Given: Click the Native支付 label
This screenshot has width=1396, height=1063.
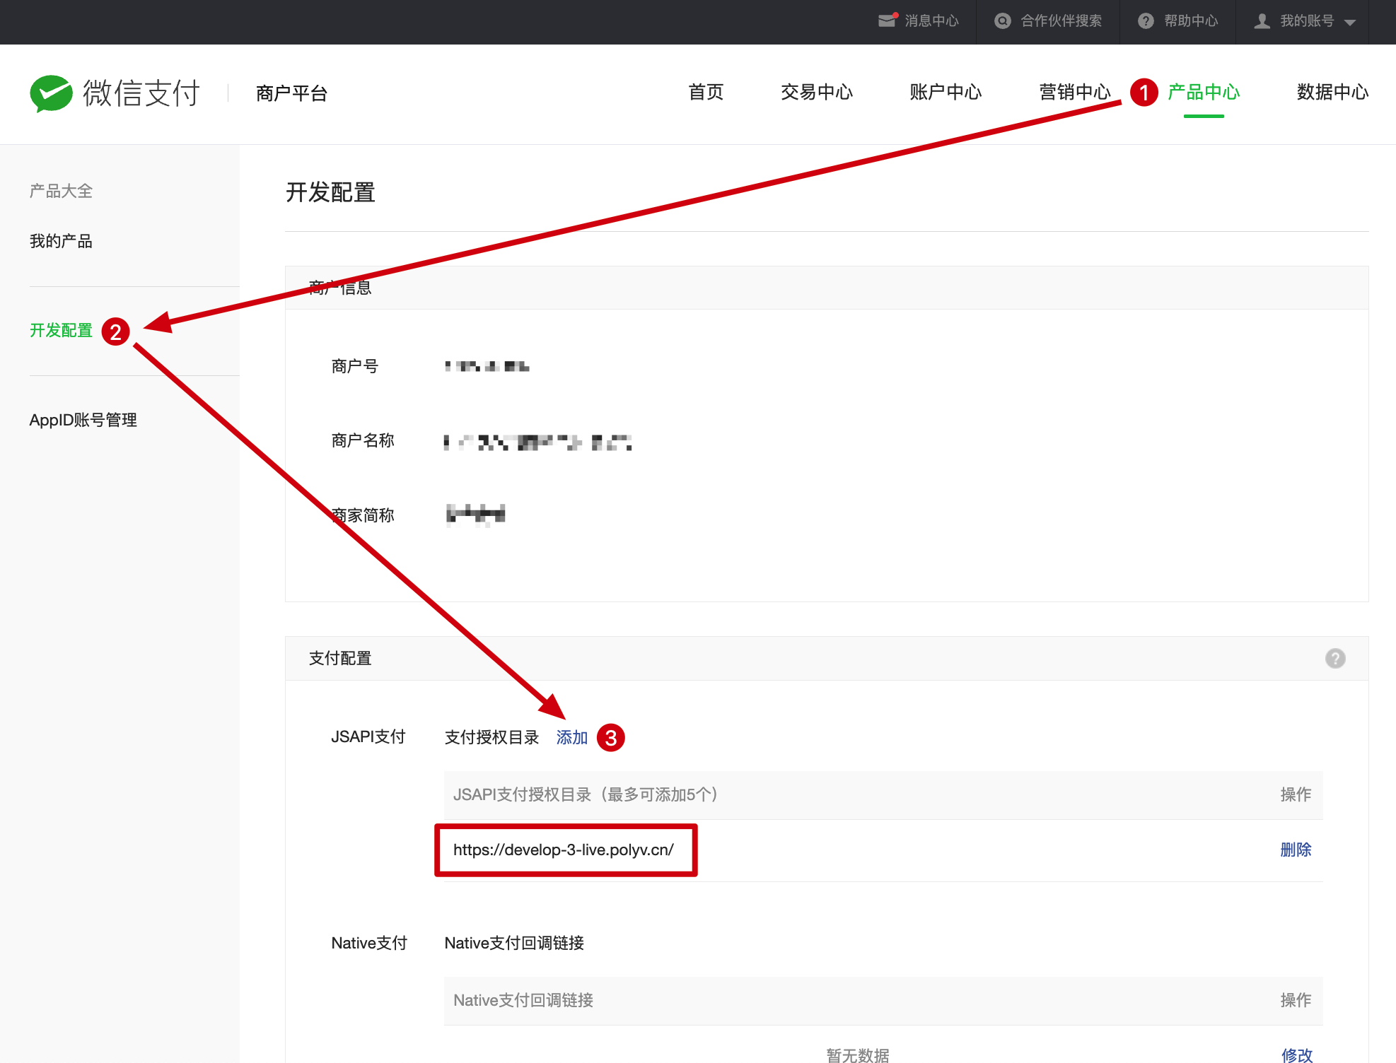Looking at the screenshot, I should click(369, 943).
